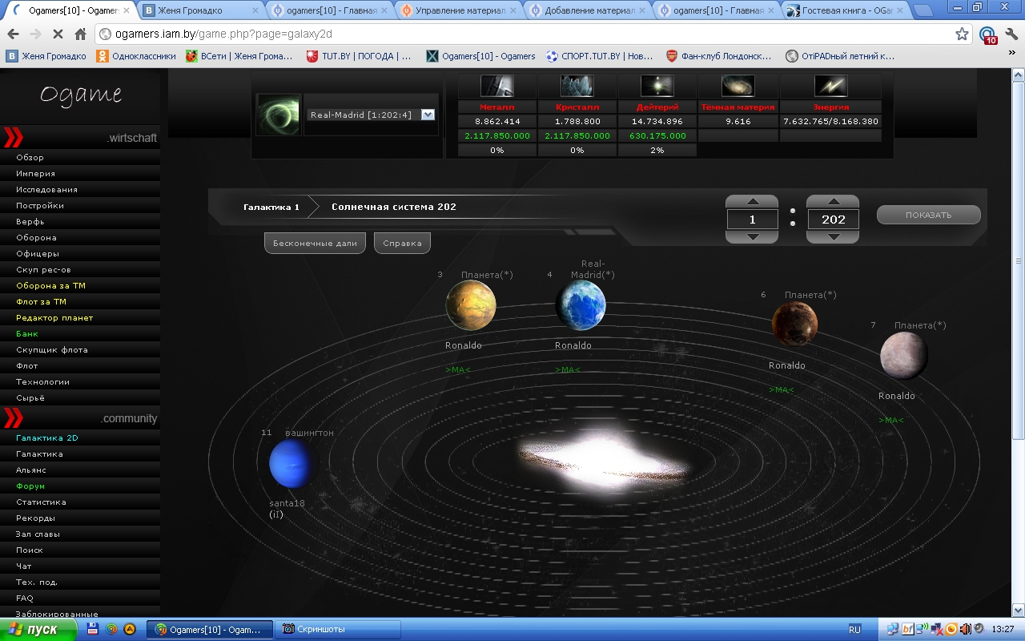
Task: Decrease the solar system number with down arrow
Action: (833, 237)
